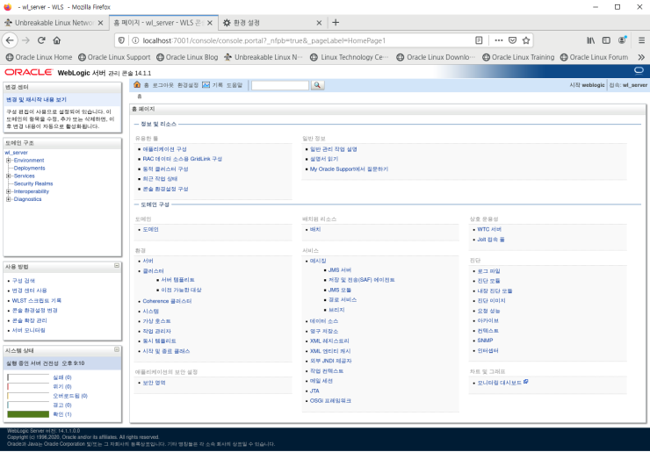Open Oracle Linux Home bookmark
The height and width of the screenshot is (452, 650).
(40, 57)
